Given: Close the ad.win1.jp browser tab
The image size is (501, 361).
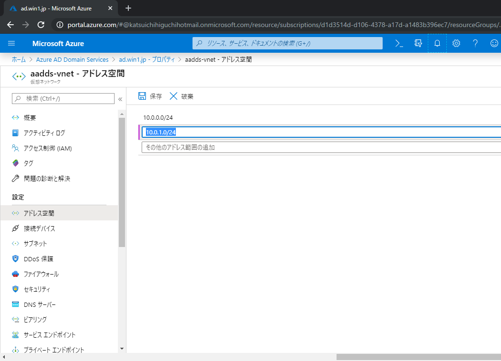Looking at the screenshot, I should tap(110, 8).
